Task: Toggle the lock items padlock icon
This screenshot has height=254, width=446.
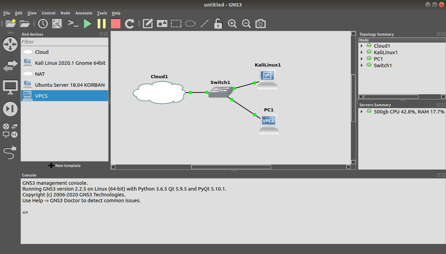Action: (218, 24)
